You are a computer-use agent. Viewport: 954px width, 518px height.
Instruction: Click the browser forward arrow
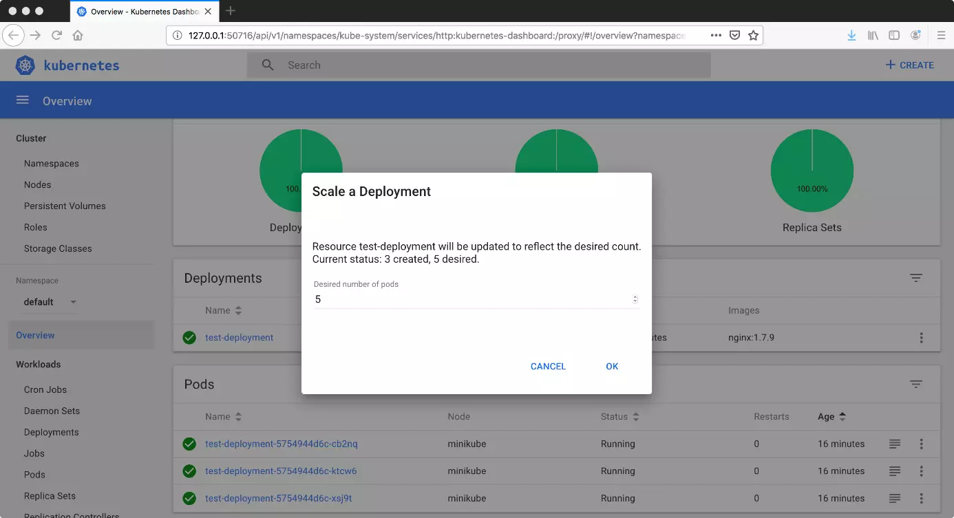point(35,35)
